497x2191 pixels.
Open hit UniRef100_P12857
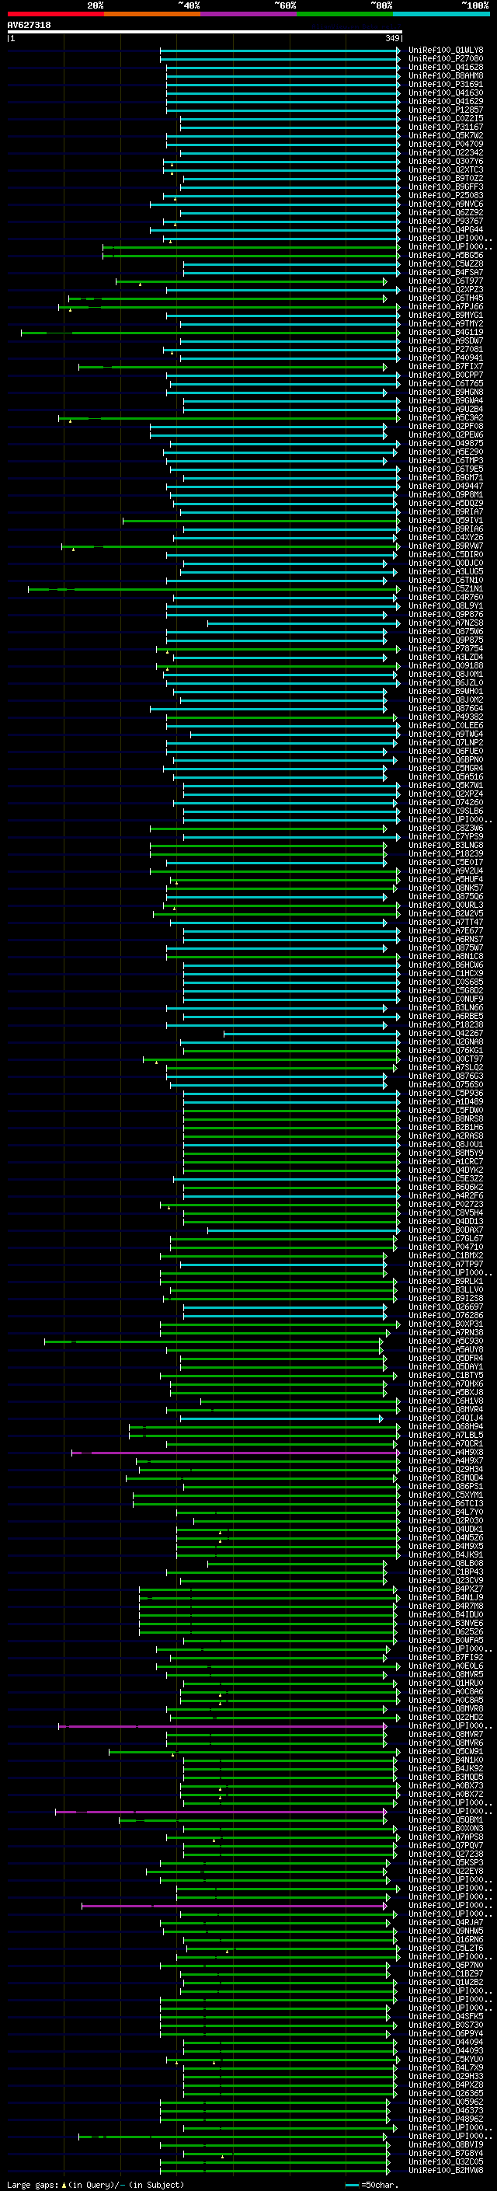446,110
